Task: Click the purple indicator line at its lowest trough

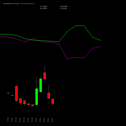Action: click(67, 59)
